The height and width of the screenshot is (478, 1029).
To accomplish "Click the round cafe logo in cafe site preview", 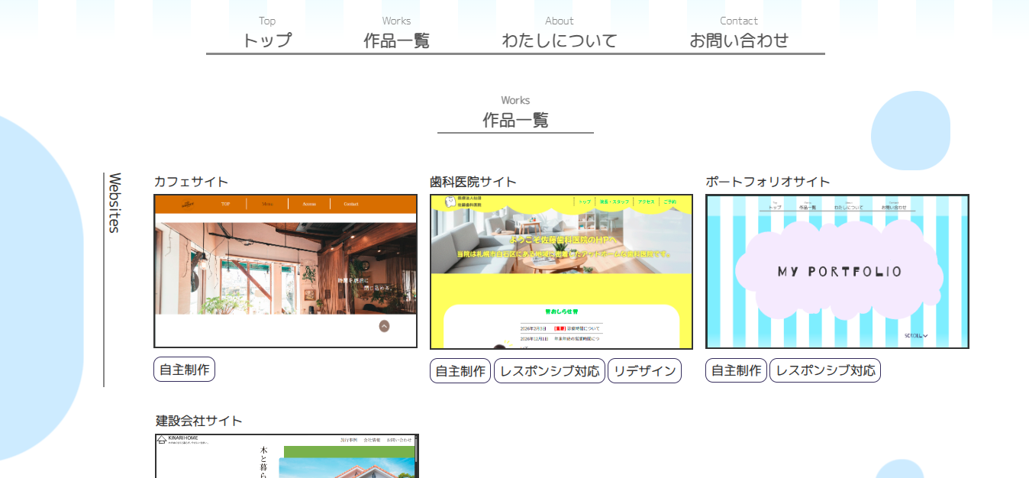I will [x=187, y=204].
